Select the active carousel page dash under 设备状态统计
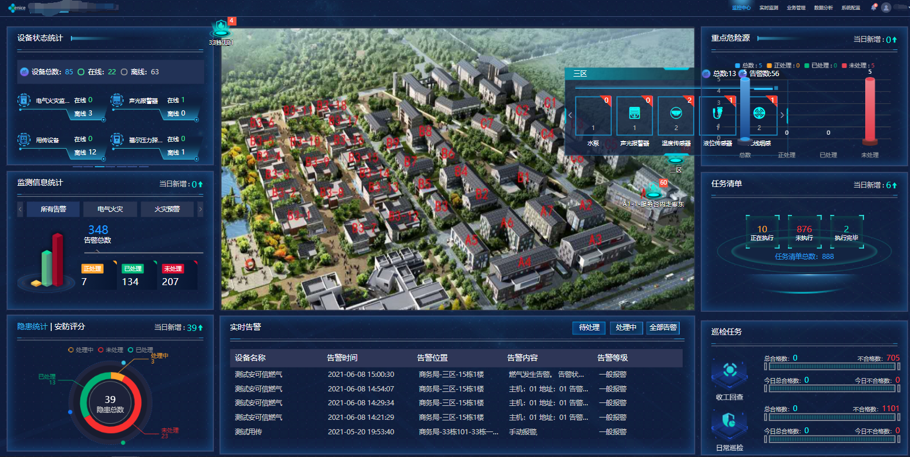Screen dimensions: 910x457 [x=100, y=167]
